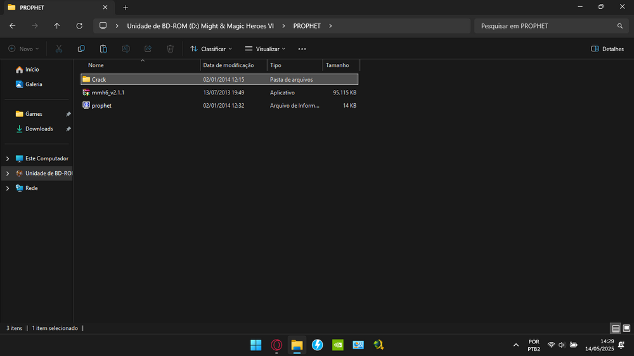Open the notifications bell icon
The width and height of the screenshot is (634, 356).
(621, 345)
